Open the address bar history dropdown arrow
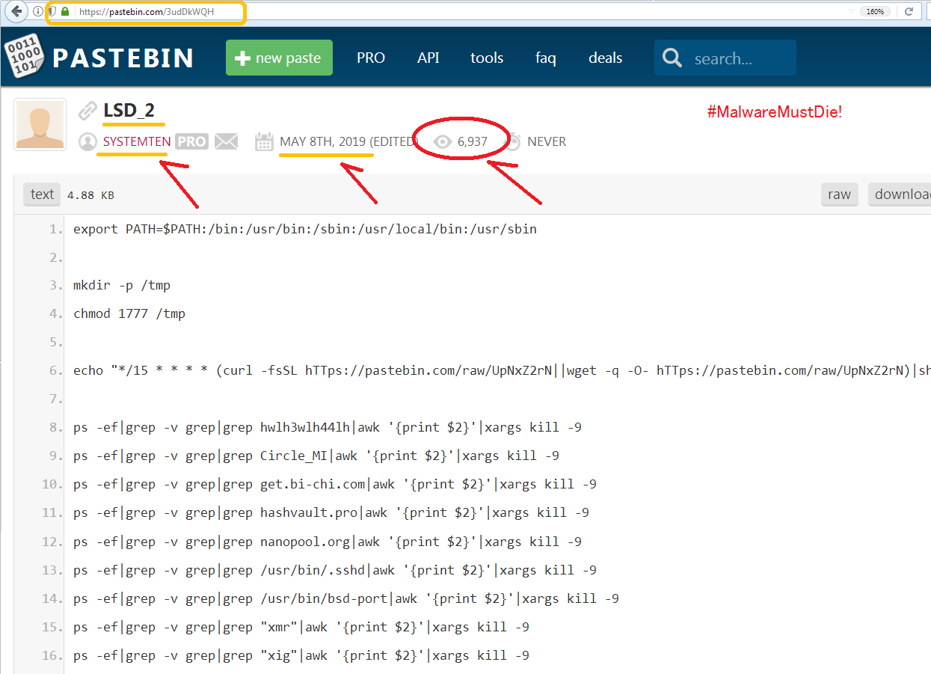Image resolution: width=931 pixels, height=674 pixels. tap(852, 12)
